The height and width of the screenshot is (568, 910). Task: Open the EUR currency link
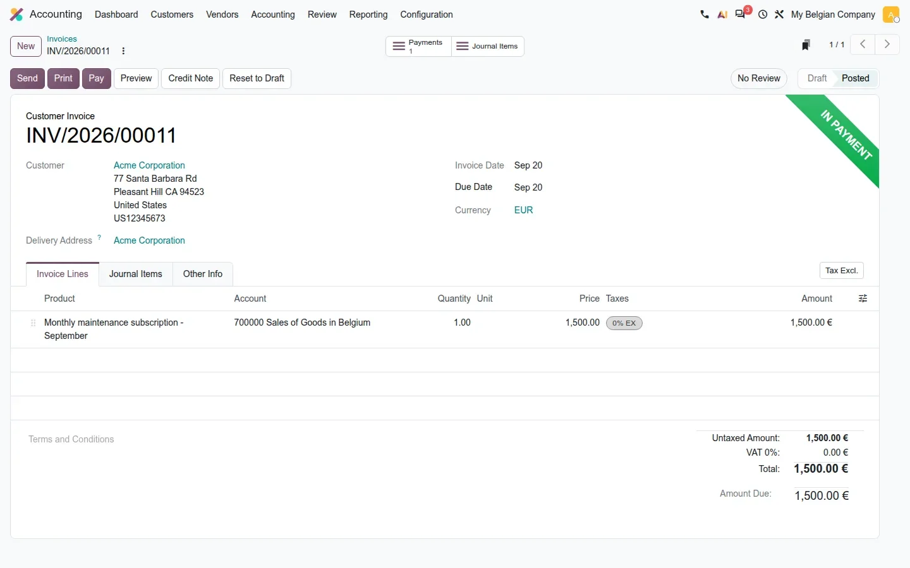[524, 210]
